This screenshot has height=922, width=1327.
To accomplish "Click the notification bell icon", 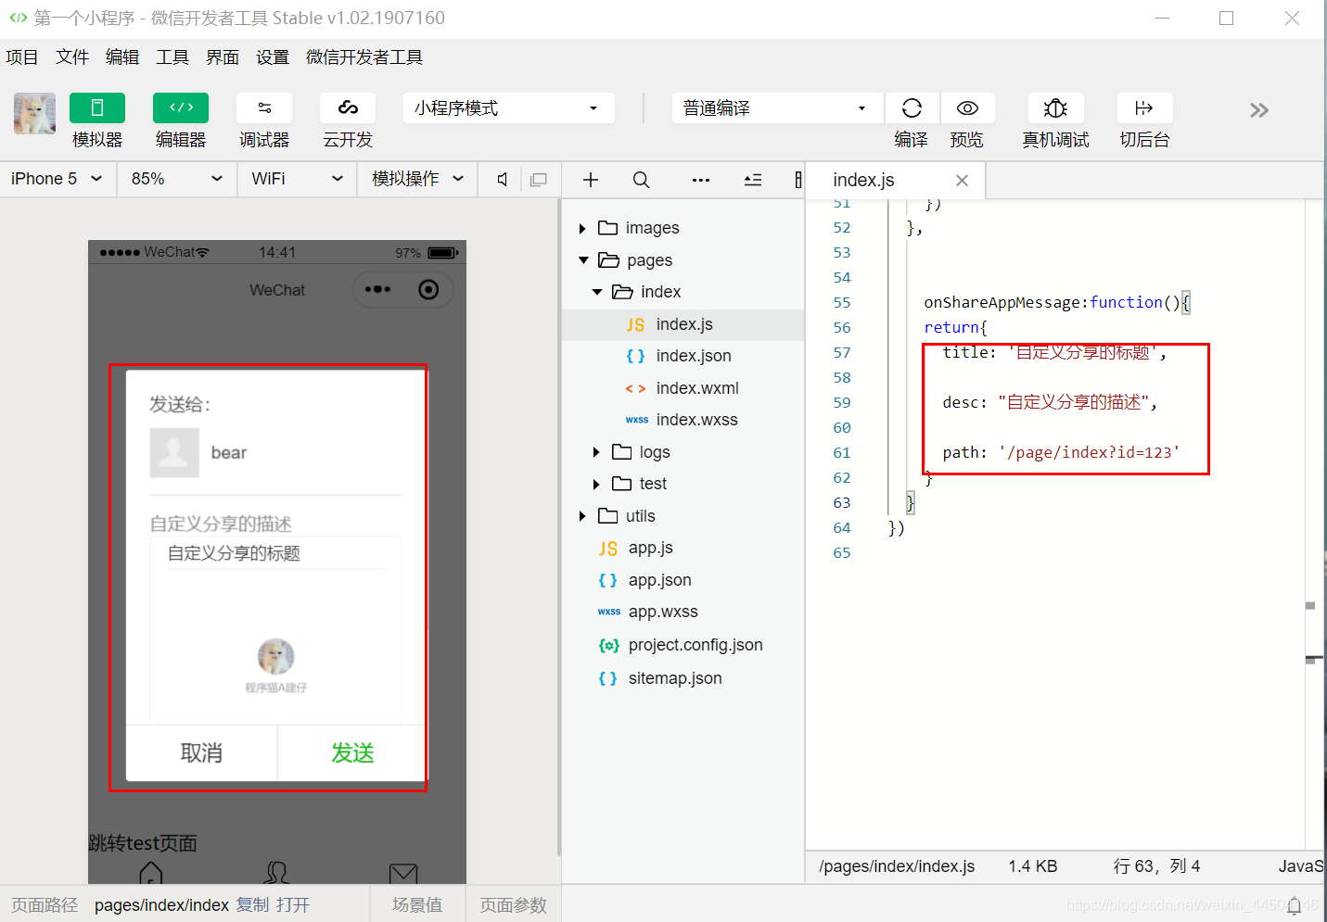I will pos(1294,905).
